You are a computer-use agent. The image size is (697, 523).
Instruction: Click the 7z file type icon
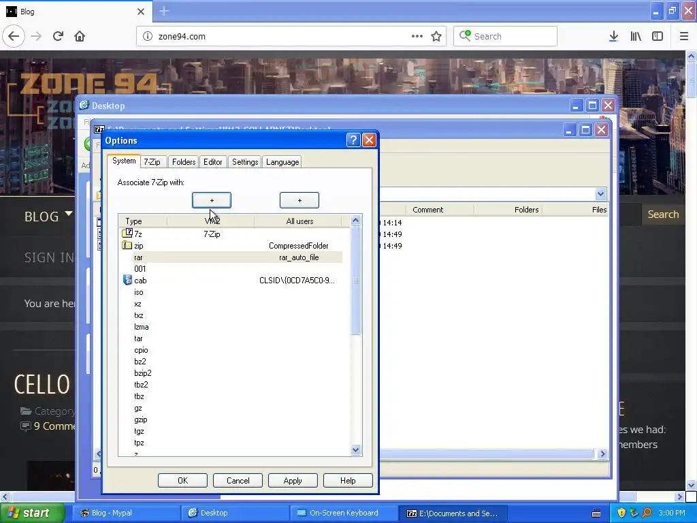[127, 233]
